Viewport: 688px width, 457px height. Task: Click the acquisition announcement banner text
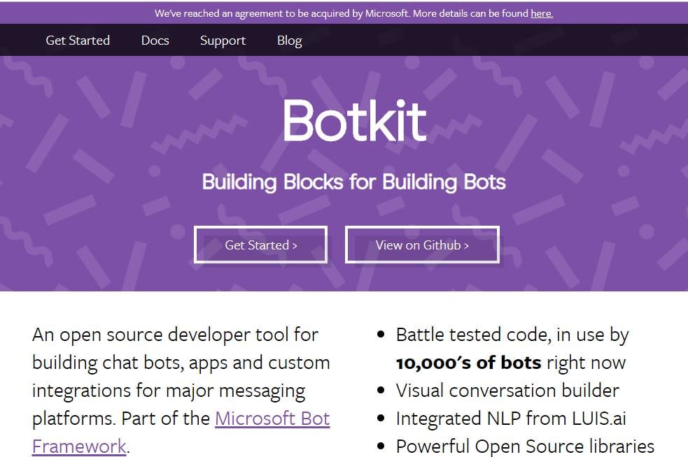[353, 13]
